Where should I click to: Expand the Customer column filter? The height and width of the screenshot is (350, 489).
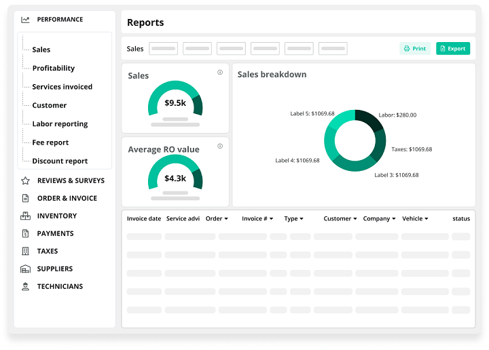[x=354, y=219]
